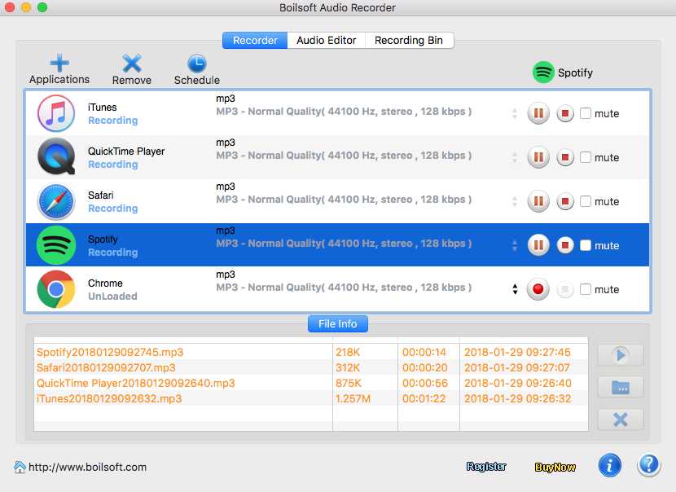
Task: Open recording folder with folder icon
Action: tap(621, 387)
